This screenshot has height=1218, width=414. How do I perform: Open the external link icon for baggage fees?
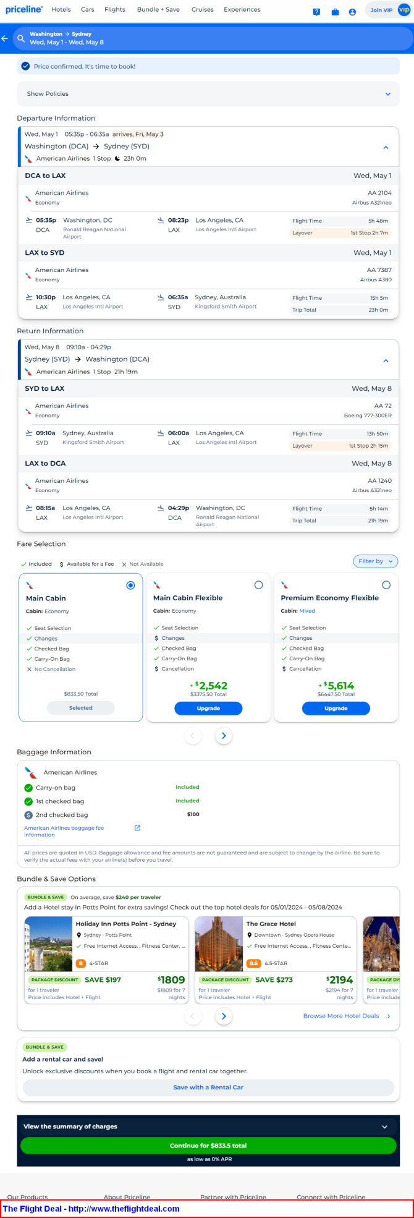(x=137, y=828)
